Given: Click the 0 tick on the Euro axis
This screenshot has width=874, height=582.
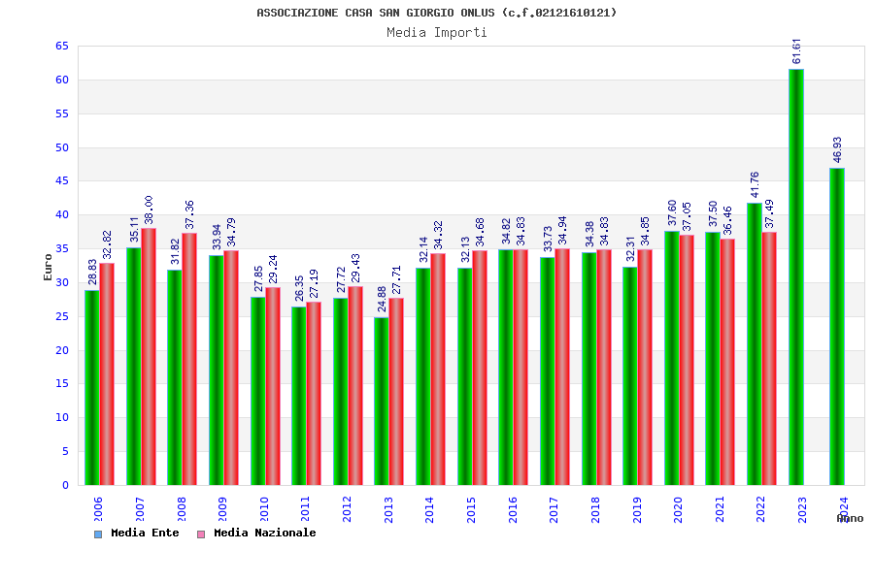Looking at the screenshot, I should click(x=66, y=485).
